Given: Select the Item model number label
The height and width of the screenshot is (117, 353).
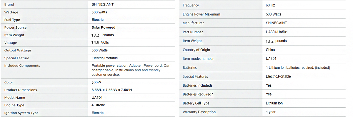Looking at the screenshot, I should pyautogui.click(x=198, y=59).
